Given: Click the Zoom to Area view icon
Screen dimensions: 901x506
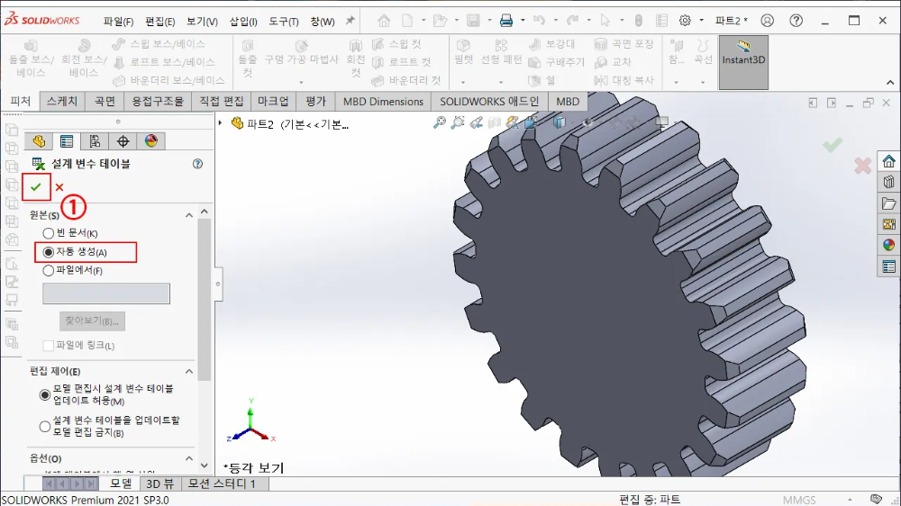Looking at the screenshot, I should (x=458, y=122).
